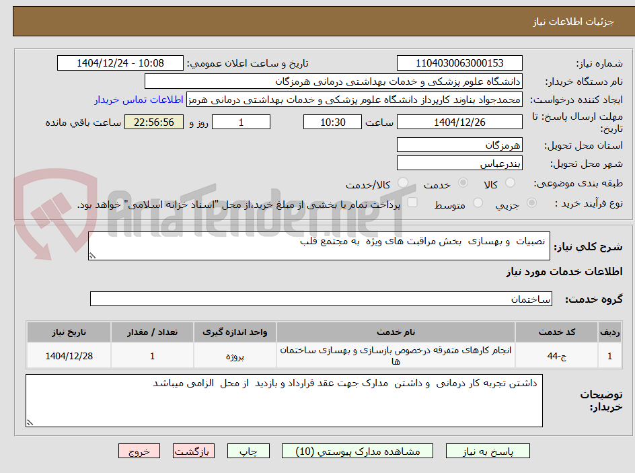Click service code cell ج-44
The image size is (635, 473).
(x=557, y=356)
